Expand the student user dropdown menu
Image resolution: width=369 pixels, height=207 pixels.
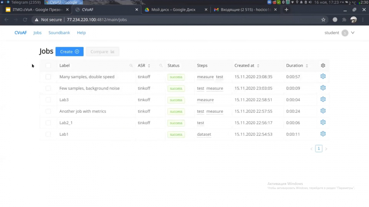coord(353,33)
